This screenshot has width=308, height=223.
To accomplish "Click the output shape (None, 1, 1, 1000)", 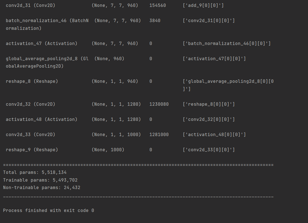I will [x=116, y=134].
